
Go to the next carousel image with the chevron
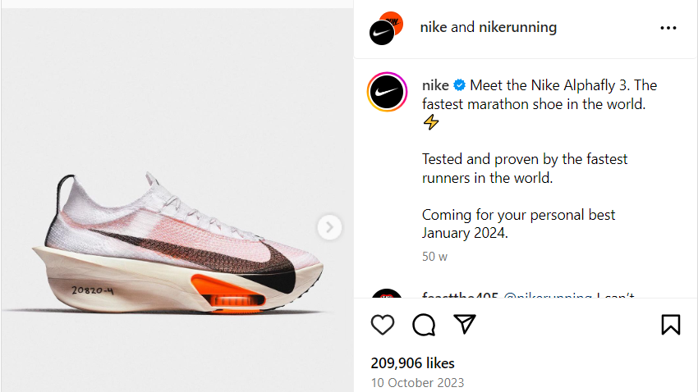click(x=329, y=227)
